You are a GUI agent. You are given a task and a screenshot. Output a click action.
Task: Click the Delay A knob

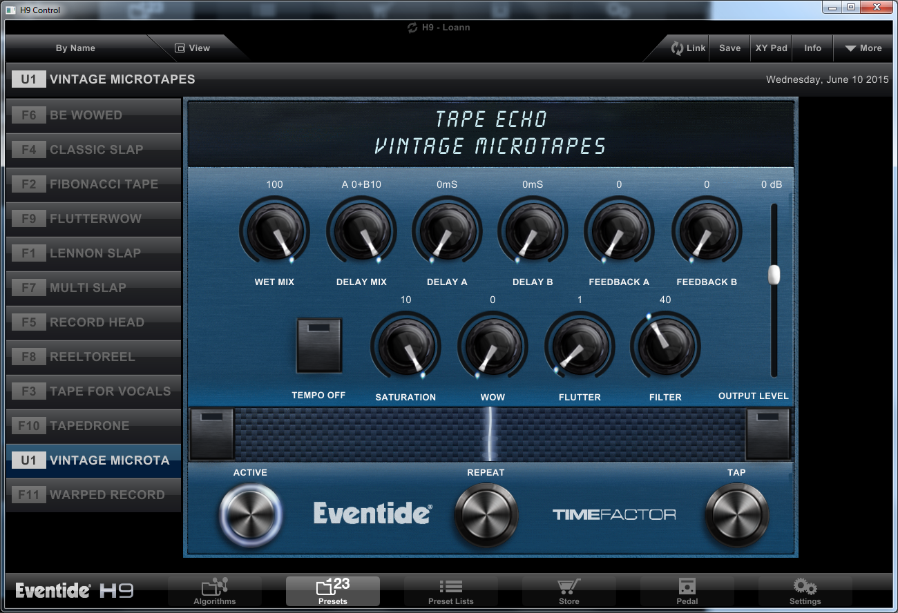[x=447, y=231]
